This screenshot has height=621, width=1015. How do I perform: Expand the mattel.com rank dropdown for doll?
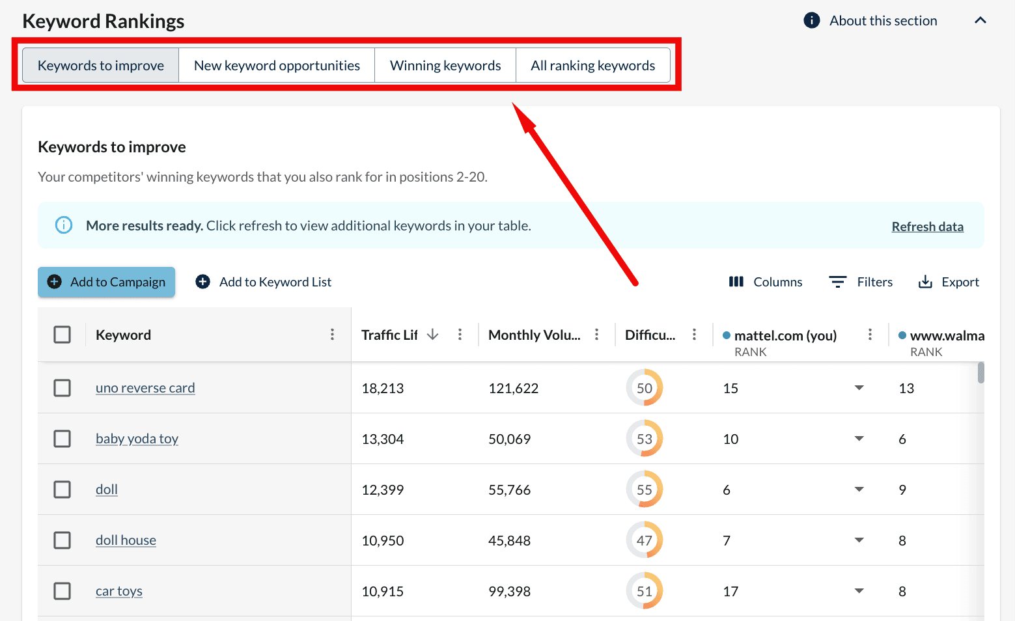(859, 490)
